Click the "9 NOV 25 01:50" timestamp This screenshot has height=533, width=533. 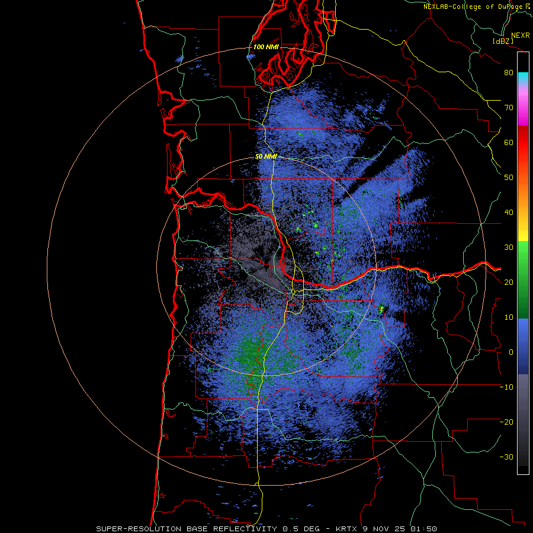click(x=400, y=529)
